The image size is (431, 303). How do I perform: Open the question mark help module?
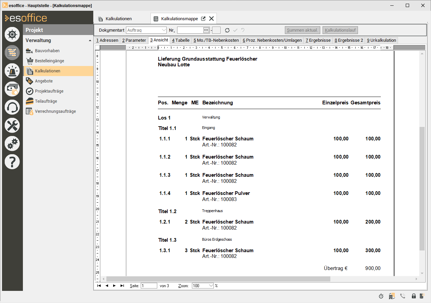pos(12,162)
